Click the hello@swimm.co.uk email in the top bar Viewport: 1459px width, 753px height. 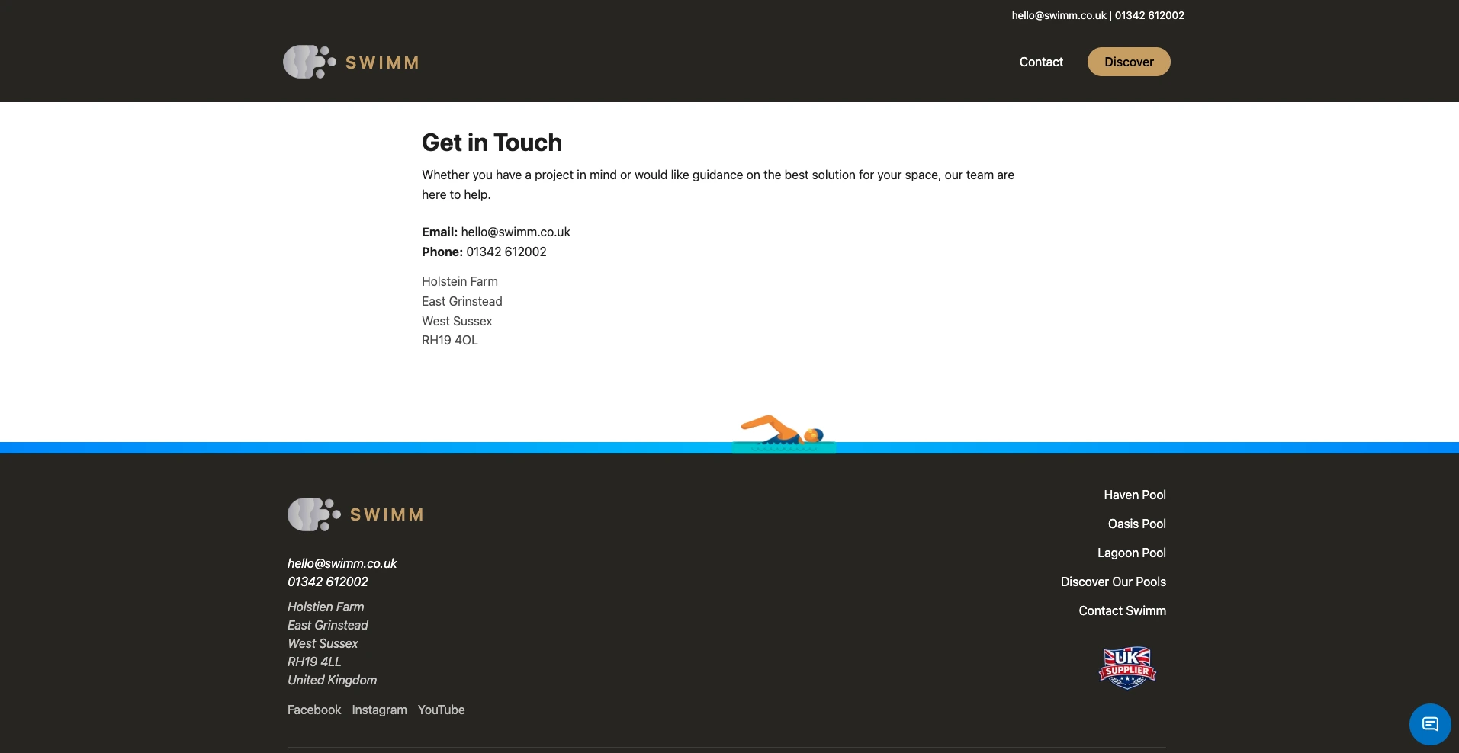1059,15
